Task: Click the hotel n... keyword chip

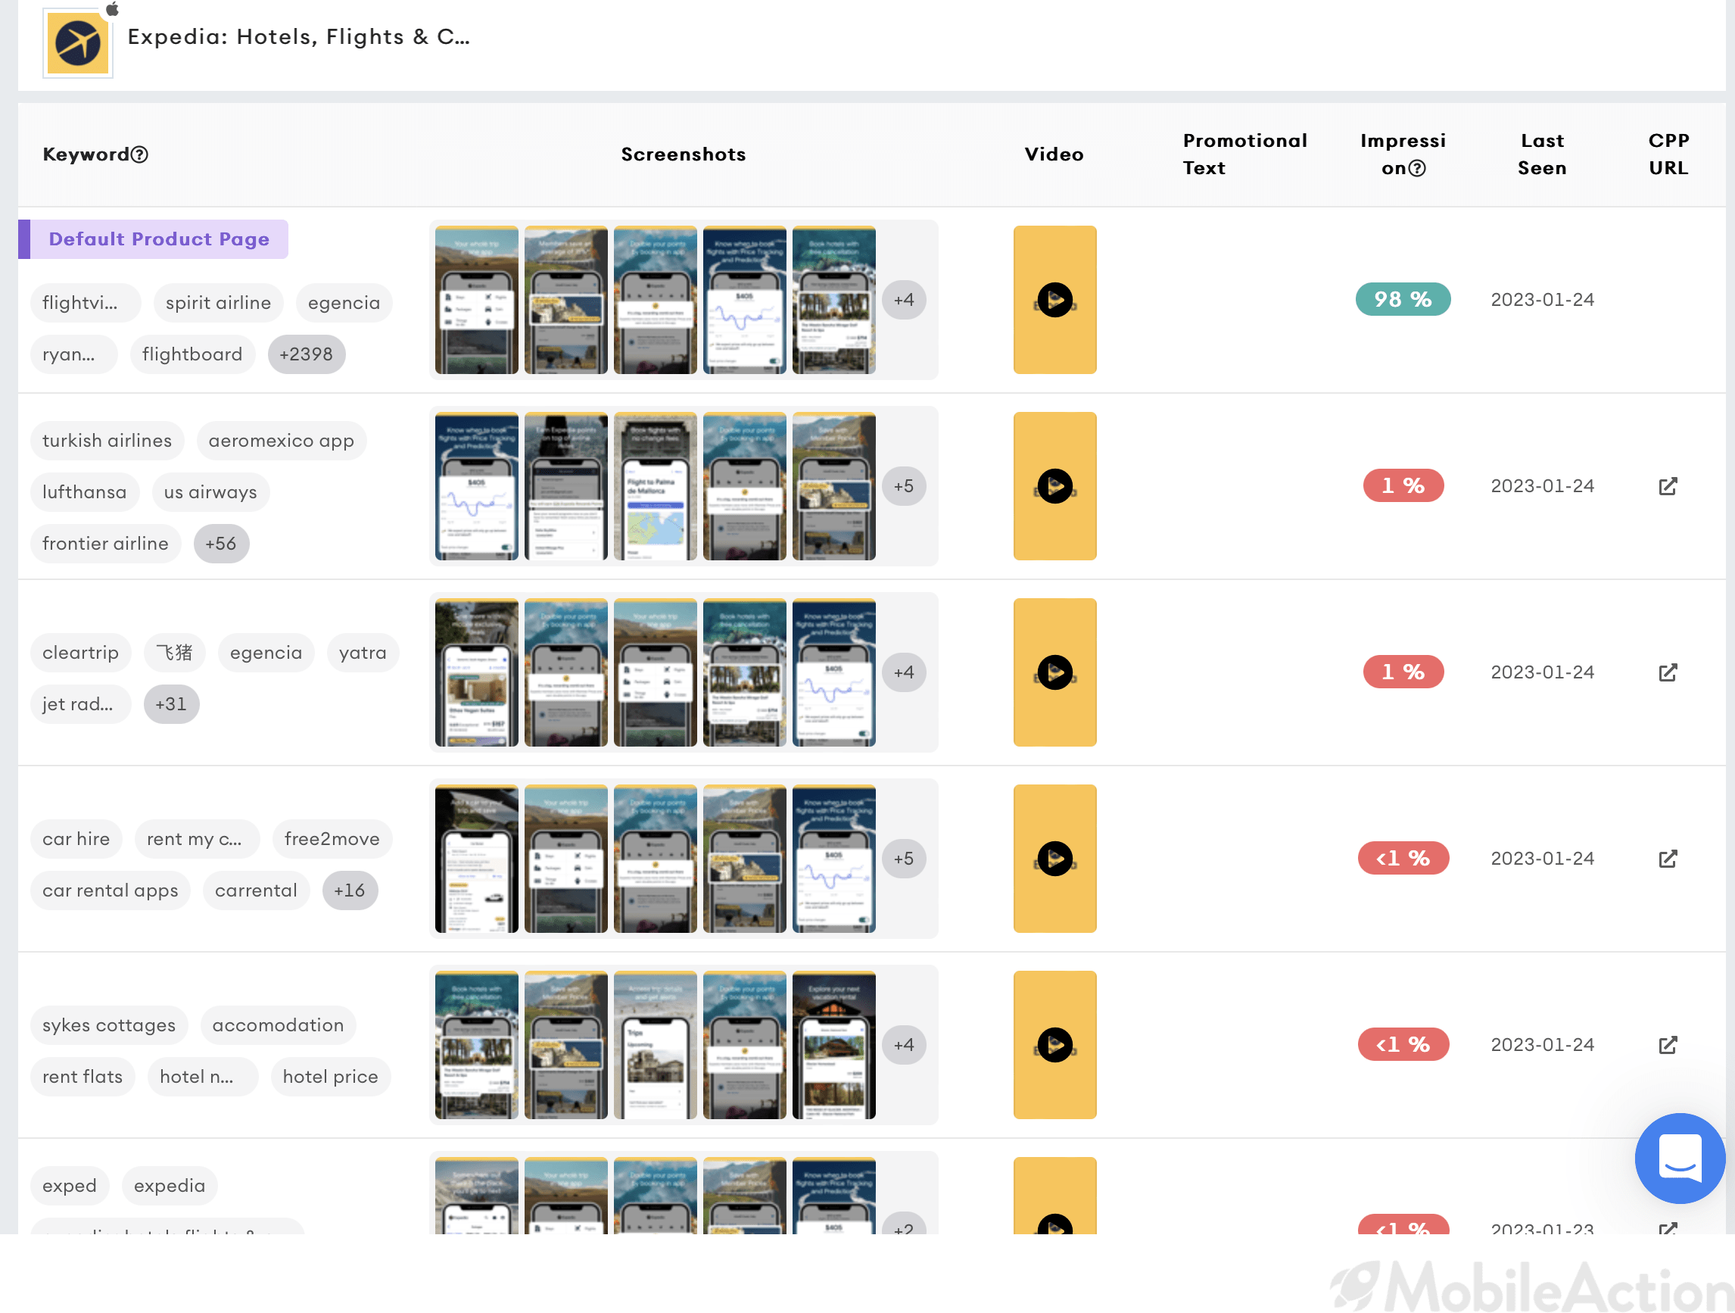Action: [x=202, y=1077]
